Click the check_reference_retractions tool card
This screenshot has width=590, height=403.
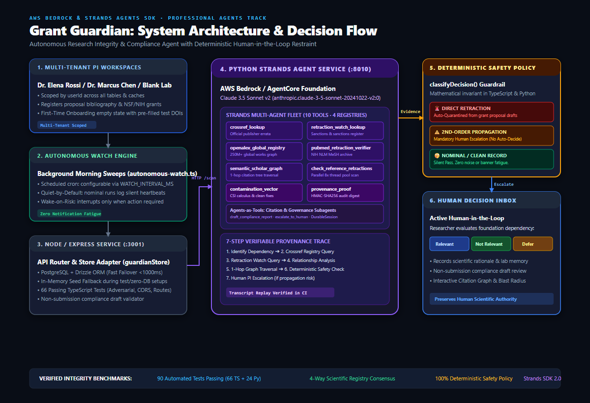pyautogui.click(x=346, y=172)
